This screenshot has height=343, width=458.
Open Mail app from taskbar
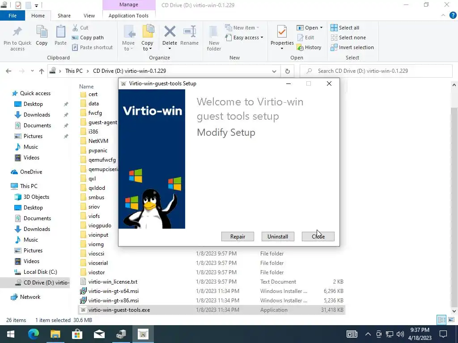click(99, 334)
